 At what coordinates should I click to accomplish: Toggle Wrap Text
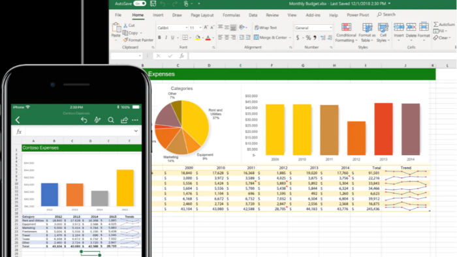tap(266, 27)
